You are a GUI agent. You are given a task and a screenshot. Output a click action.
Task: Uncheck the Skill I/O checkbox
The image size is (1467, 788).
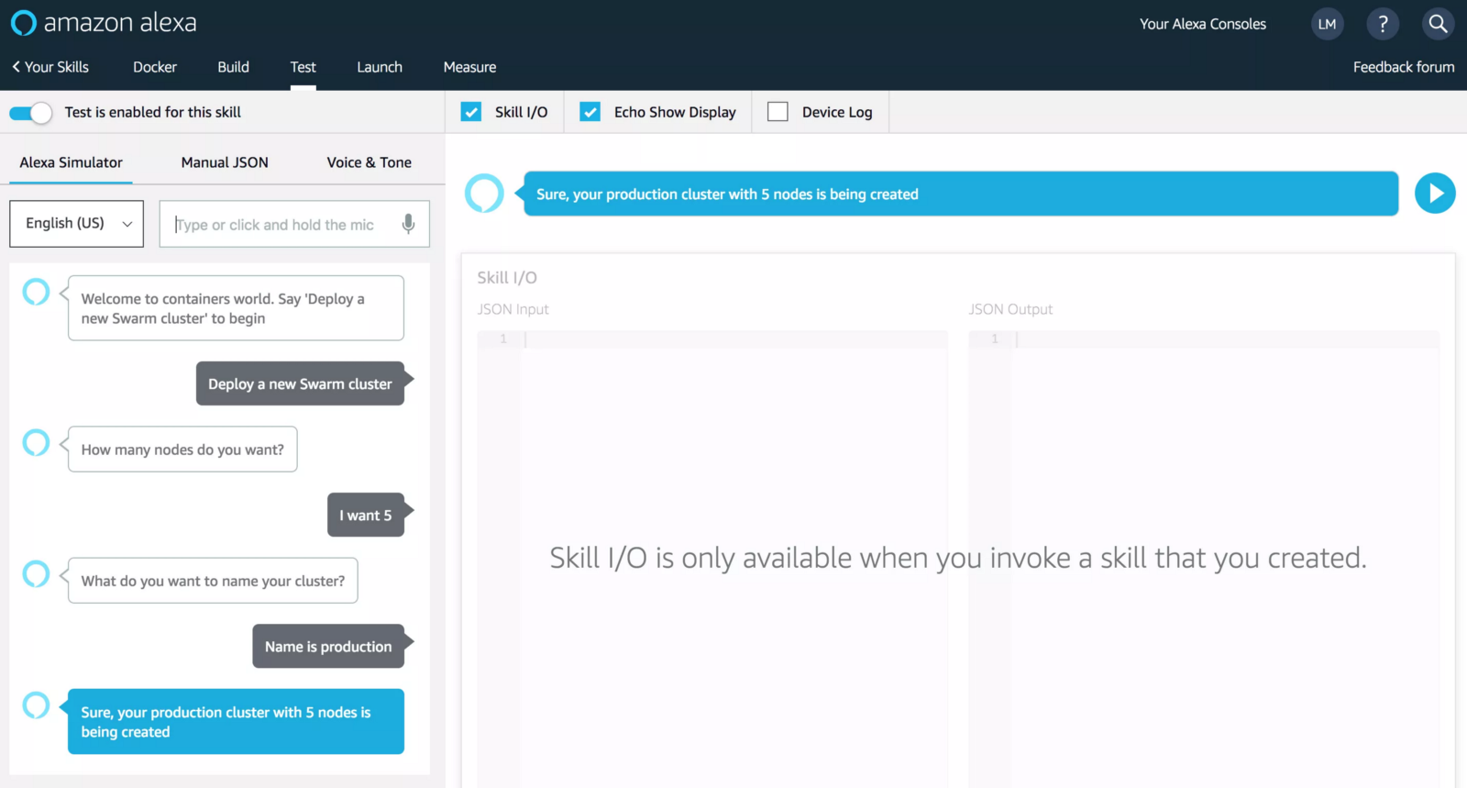point(471,112)
